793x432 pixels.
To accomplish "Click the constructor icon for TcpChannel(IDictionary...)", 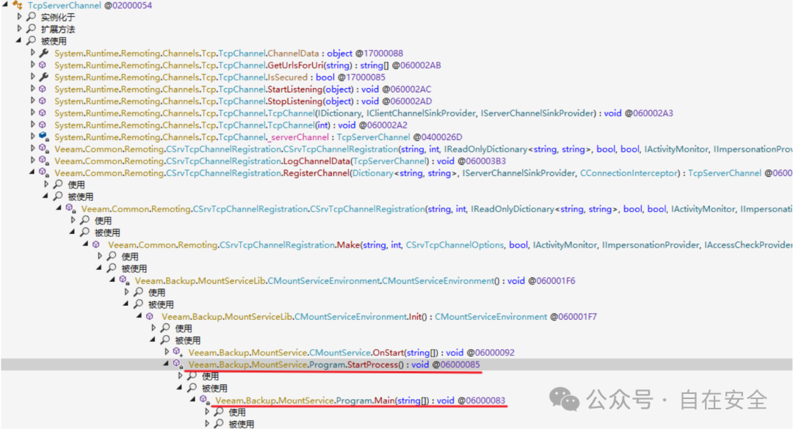I will click(x=43, y=113).
